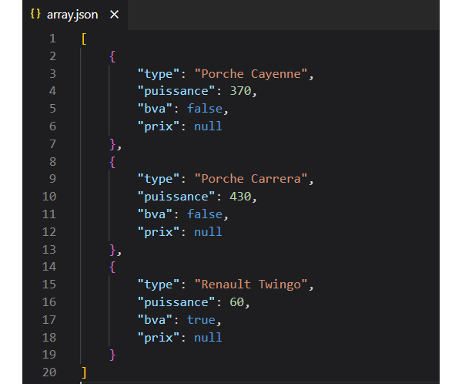
Task: Click the "Porche Cayenne" string value
Action: pos(251,74)
